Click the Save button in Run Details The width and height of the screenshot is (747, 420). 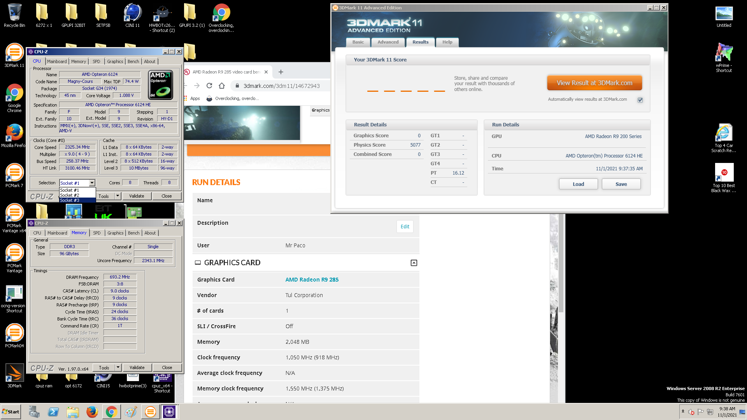click(621, 184)
